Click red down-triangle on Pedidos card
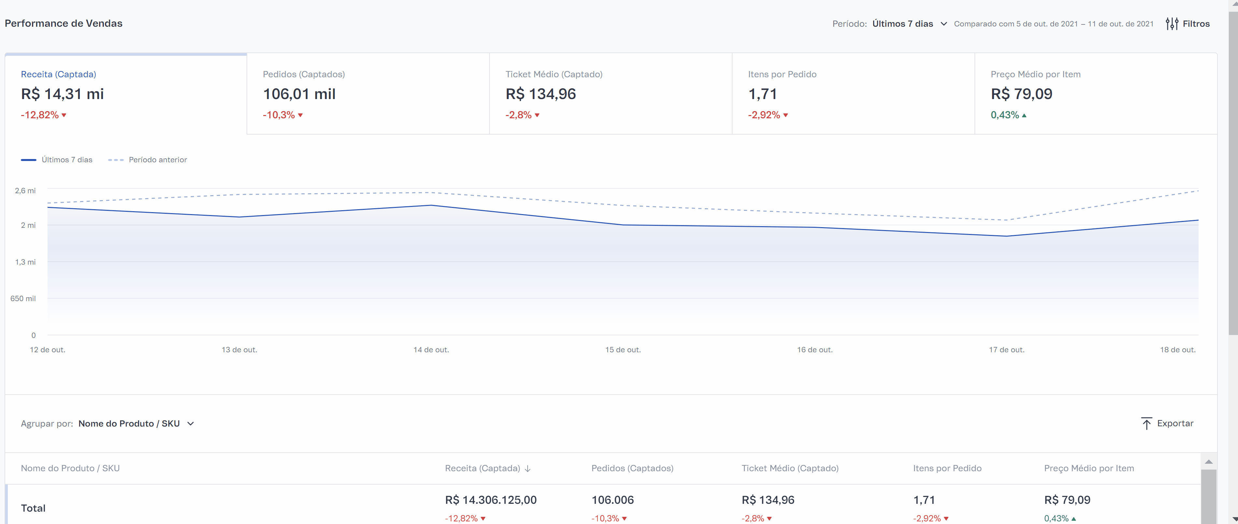 pos(300,115)
